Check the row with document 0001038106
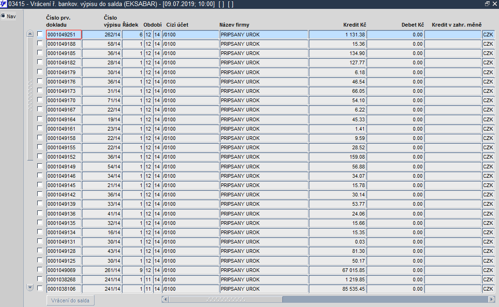Viewport: 499px width, 307px height. (40, 288)
